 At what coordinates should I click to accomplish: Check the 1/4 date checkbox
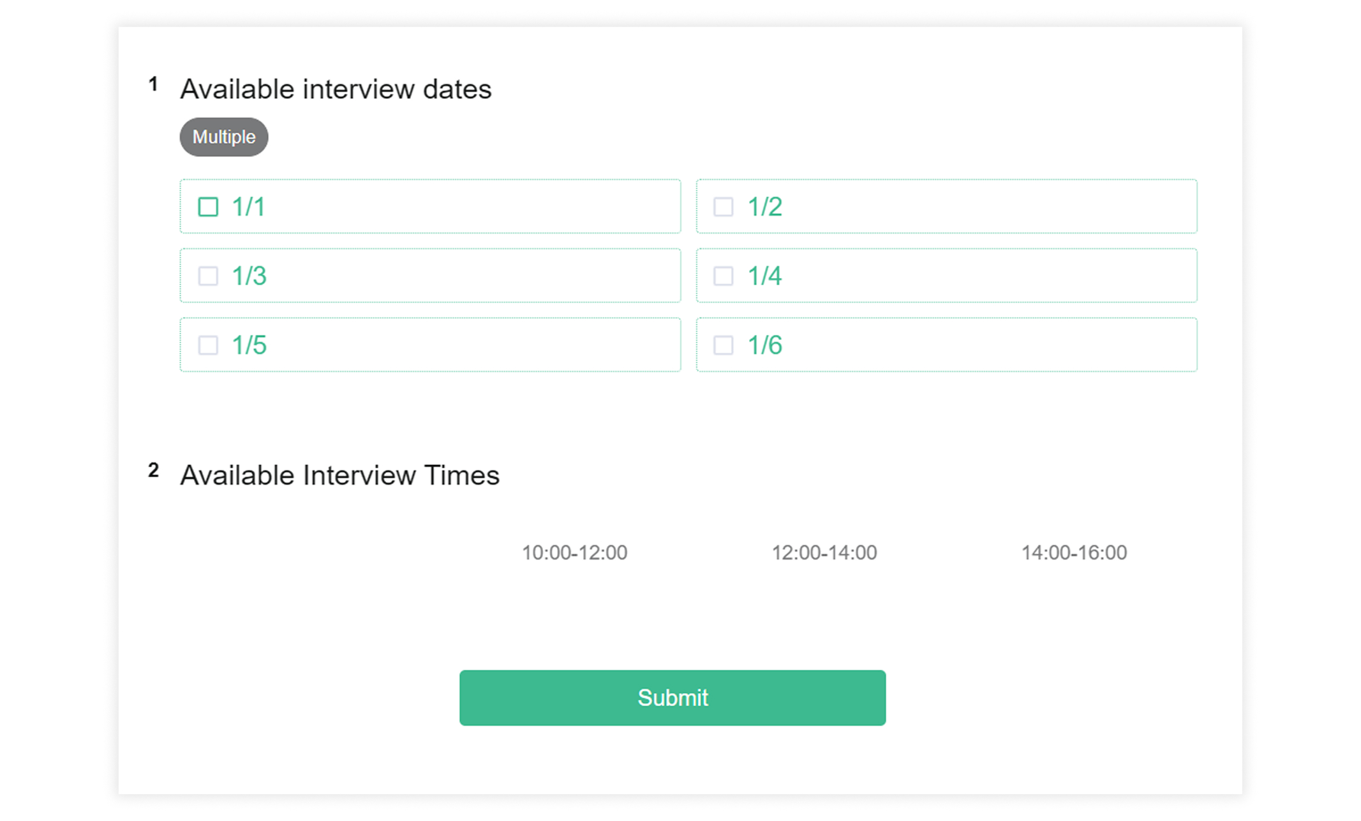[x=723, y=276]
